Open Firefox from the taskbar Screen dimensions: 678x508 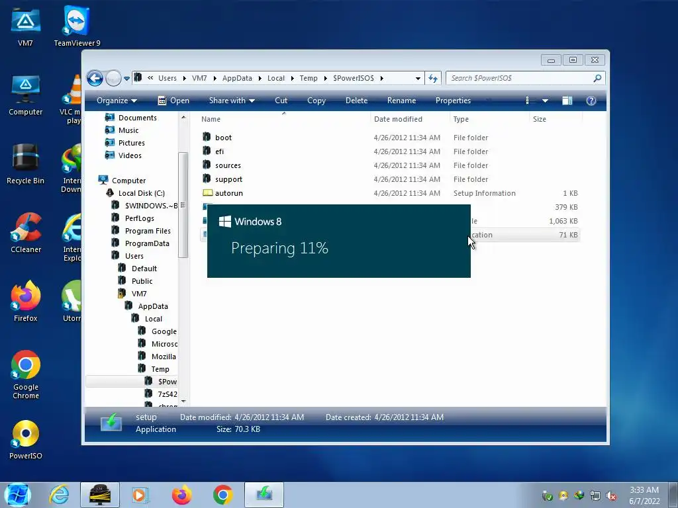(181, 495)
